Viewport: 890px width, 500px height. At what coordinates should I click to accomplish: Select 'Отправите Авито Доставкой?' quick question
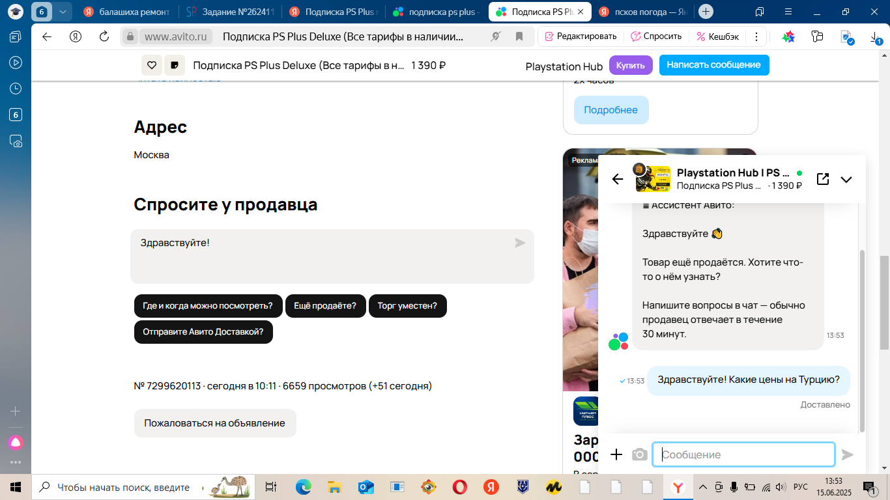203,332
